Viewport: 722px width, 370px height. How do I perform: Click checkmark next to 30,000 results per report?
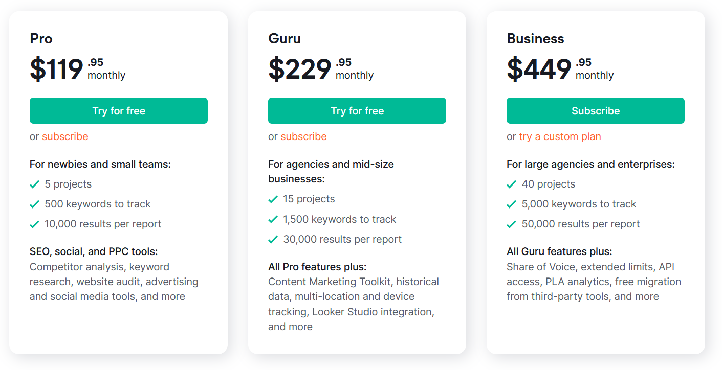pyautogui.click(x=273, y=239)
